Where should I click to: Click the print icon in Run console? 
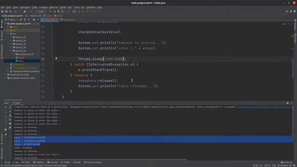[10, 123]
